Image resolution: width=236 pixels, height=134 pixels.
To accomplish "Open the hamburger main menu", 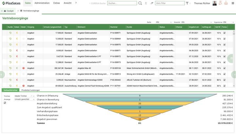I will [x=233, y=3].
